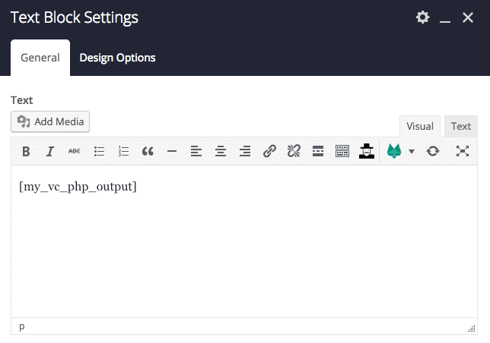The width and height of the screenshot is (490, 343).
Task: Switch to the Design Options tab
Action: click(117, 58)
